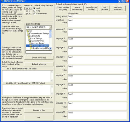Click the go to button beside Sins
This screenshot has width=130, height=122.
pyautogui.click(x=28, y=11)
